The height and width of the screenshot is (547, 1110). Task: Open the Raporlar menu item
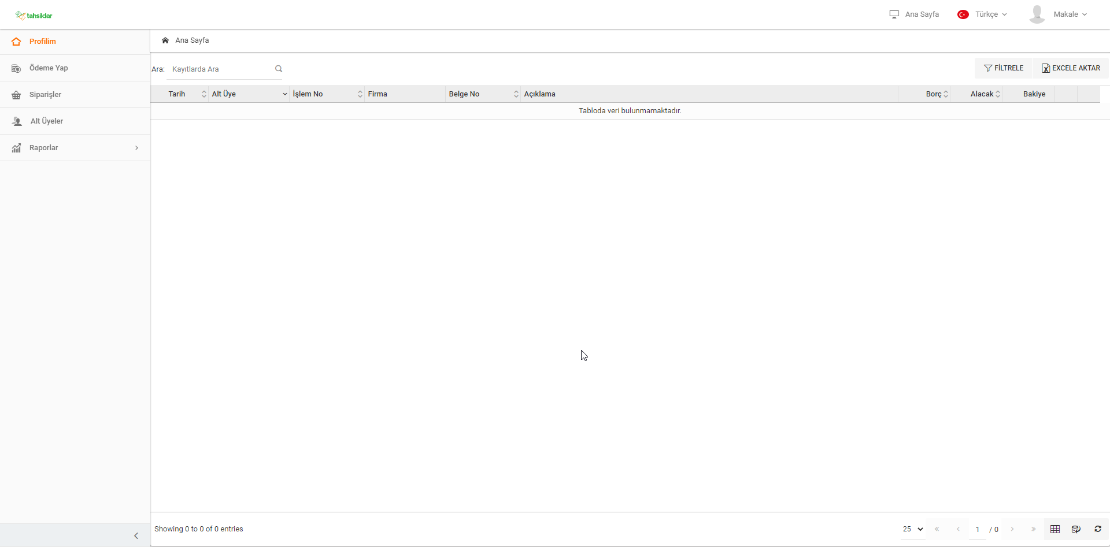[x=75, y=148]
